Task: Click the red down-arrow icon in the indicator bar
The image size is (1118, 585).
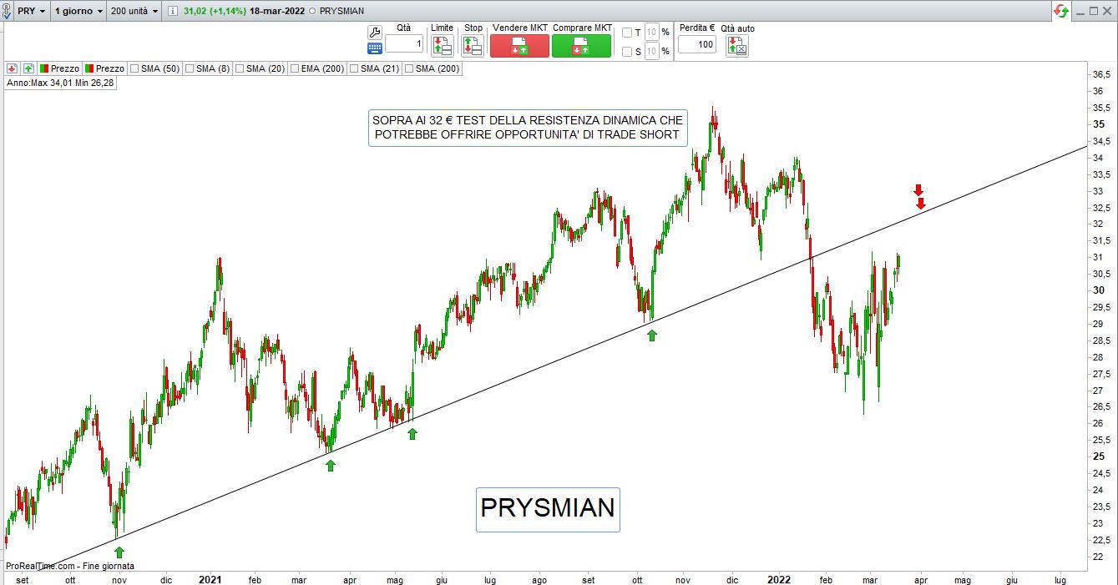Action: tap(13, 68)
